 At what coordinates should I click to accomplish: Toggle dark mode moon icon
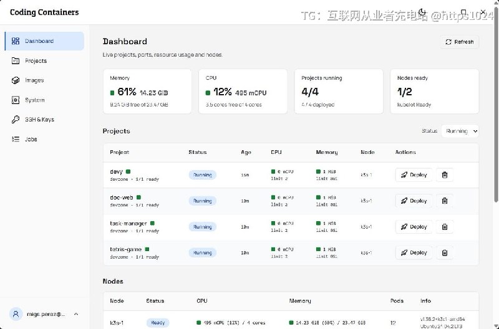[x=422, y=12]
